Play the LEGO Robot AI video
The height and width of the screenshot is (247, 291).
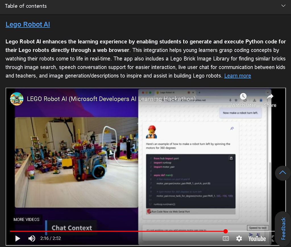[x=18, y=238]
